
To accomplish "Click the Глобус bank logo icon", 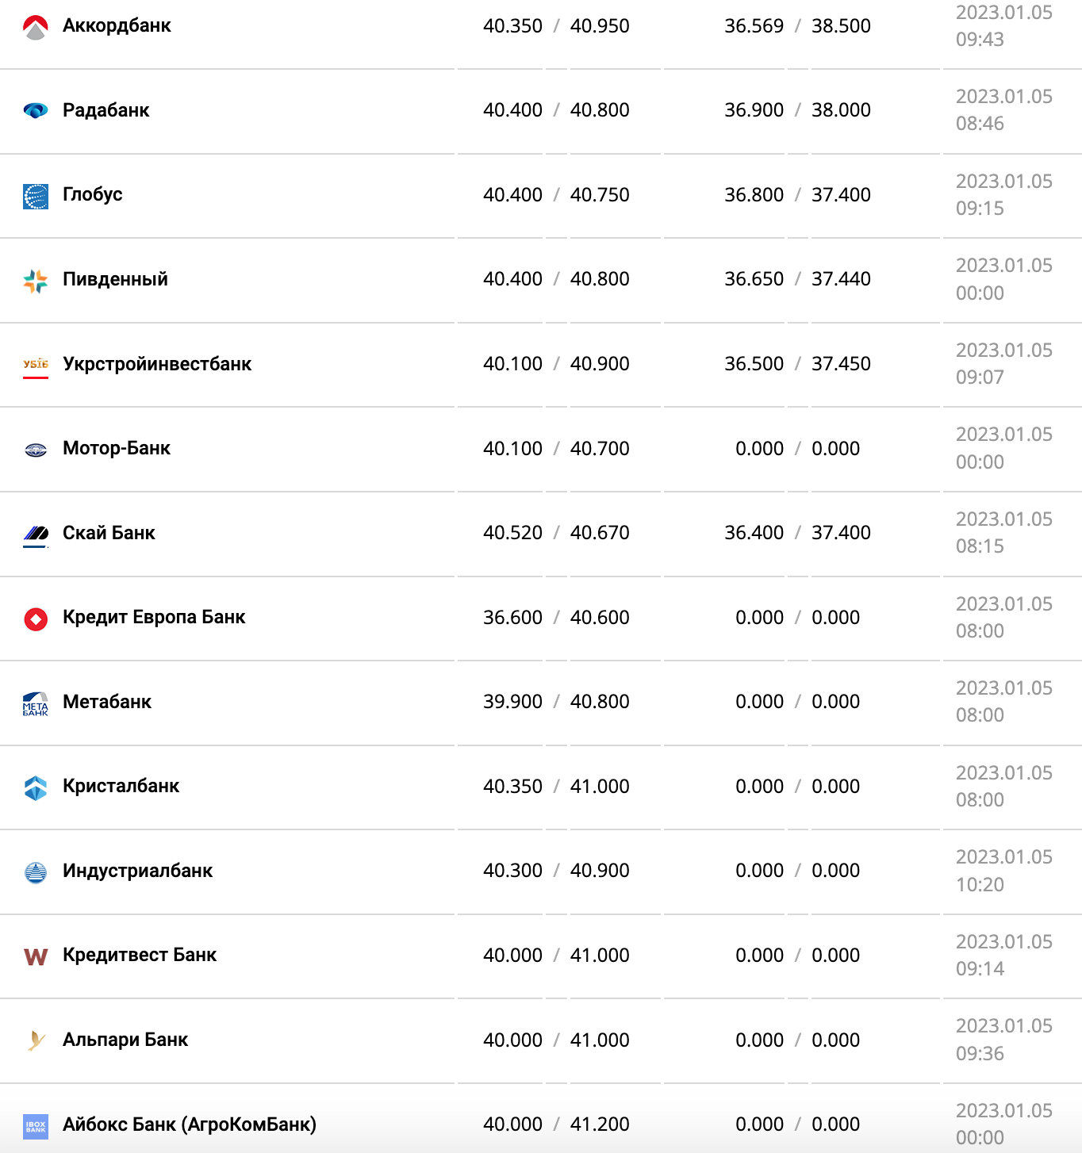I will pyautogui.click(x=36, y=196).
